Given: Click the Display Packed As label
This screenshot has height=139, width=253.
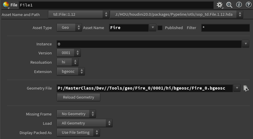Looking at the screenshot, I should (36, 133).
